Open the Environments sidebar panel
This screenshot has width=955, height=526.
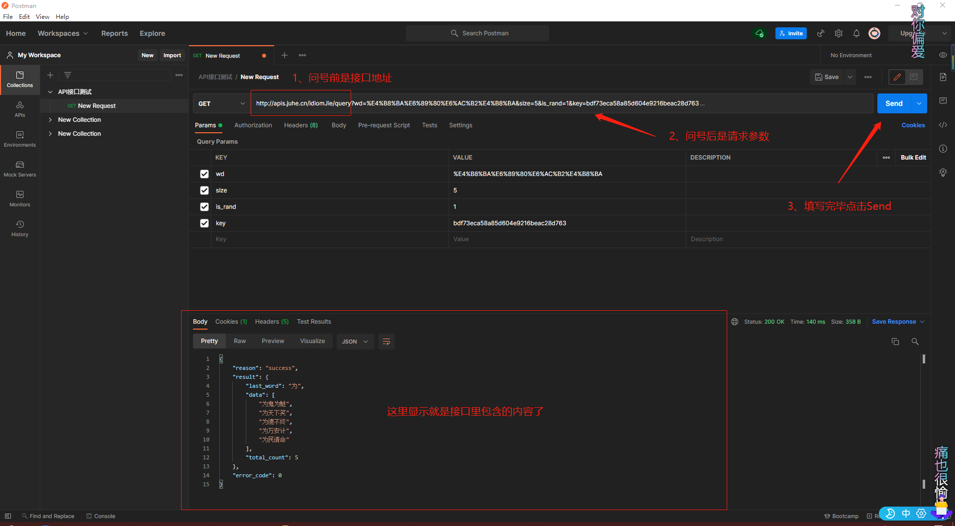[20, 139]
